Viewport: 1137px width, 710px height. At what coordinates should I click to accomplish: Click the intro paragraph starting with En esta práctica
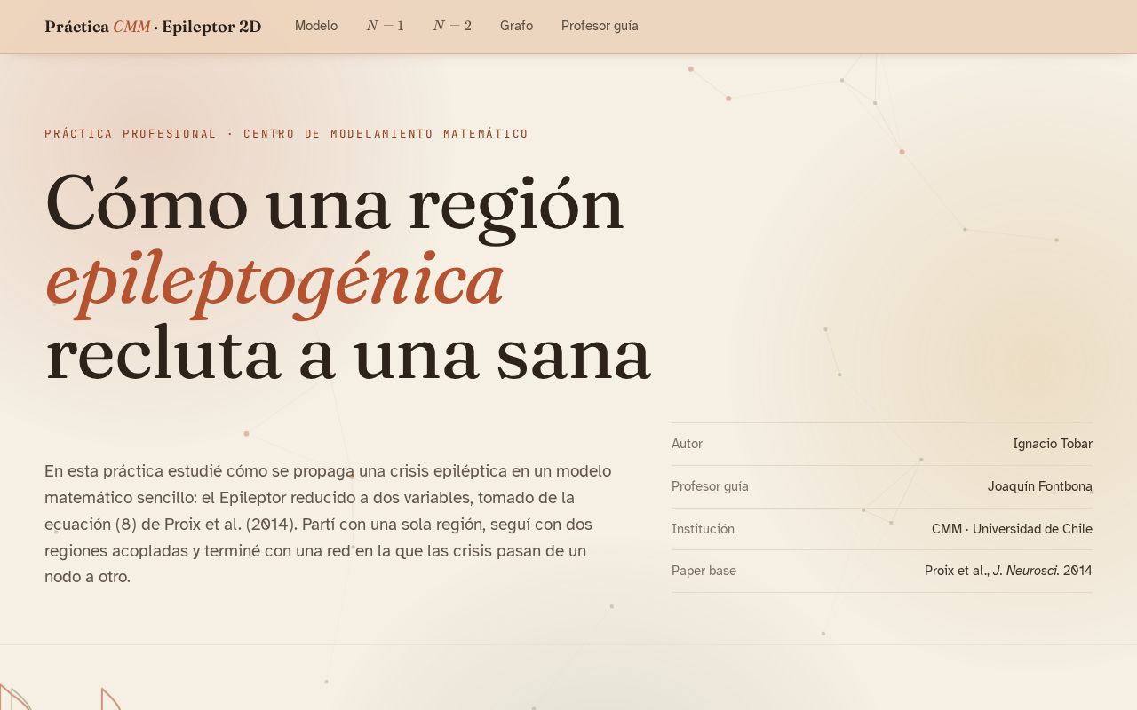(329, 524)
